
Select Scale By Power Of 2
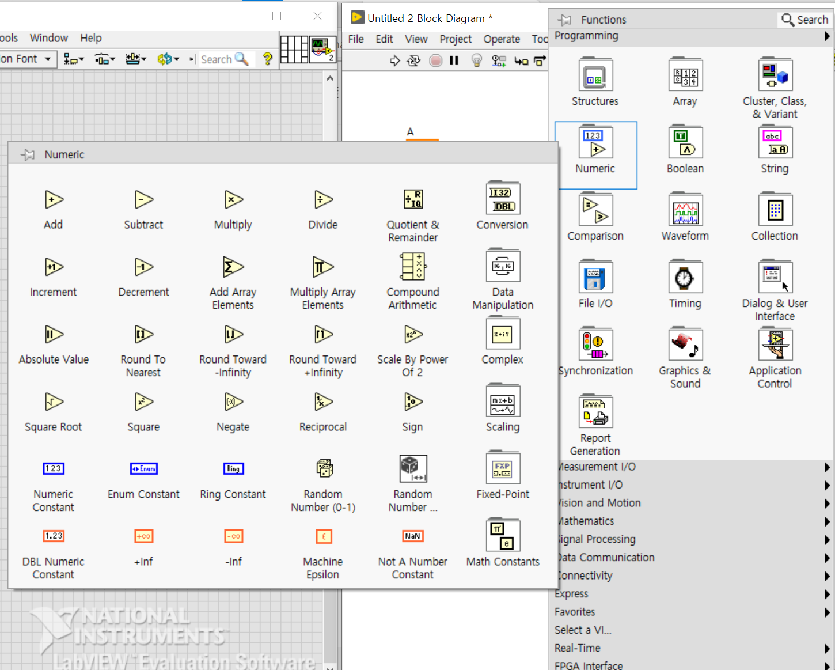pyautogui.click(x=413, y=335)
